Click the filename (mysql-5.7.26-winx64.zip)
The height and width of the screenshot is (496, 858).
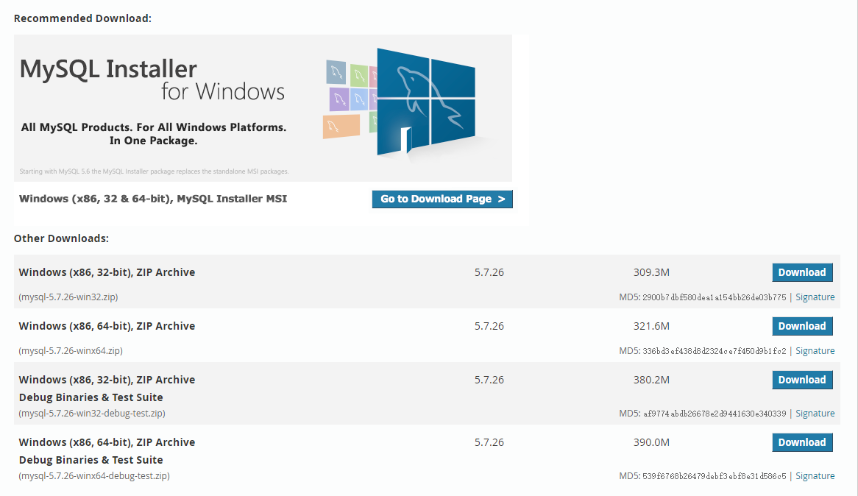tap(71, 351)
